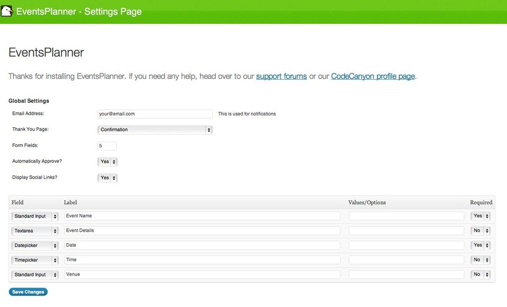Edit the Event Name label field
This screenshot has height=307, width=507.
point(202,216)
